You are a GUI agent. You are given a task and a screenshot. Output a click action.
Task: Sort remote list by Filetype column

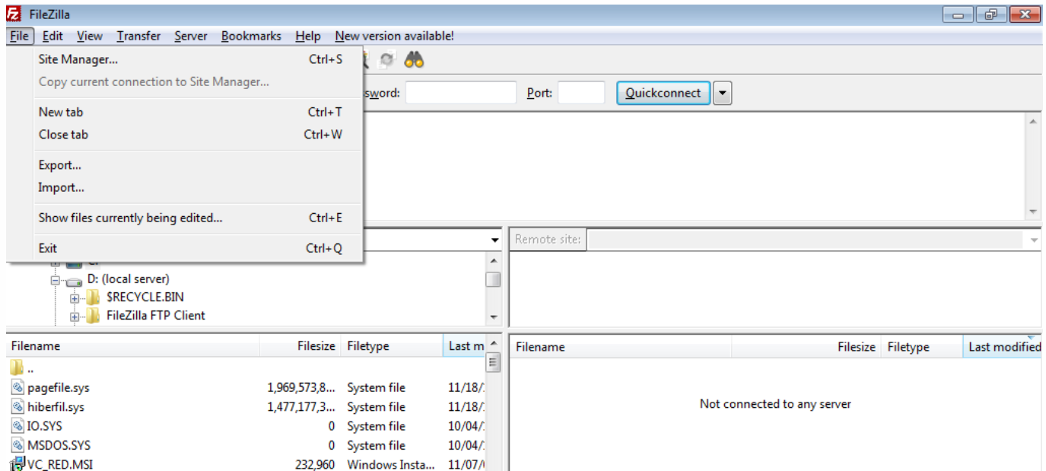pos(922,347)
